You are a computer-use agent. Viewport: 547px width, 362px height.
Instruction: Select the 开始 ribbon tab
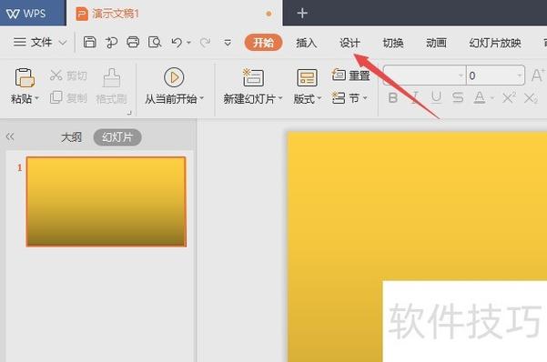pyautogui.click(x=263, y=43)
